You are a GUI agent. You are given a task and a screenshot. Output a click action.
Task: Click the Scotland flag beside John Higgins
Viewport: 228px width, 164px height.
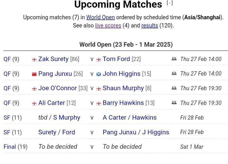99,74
